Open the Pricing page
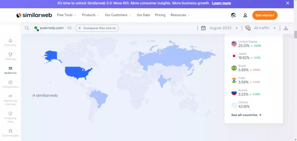Image resolution: width=297 pixels, height=141 pixels. [x=160, y=15]
